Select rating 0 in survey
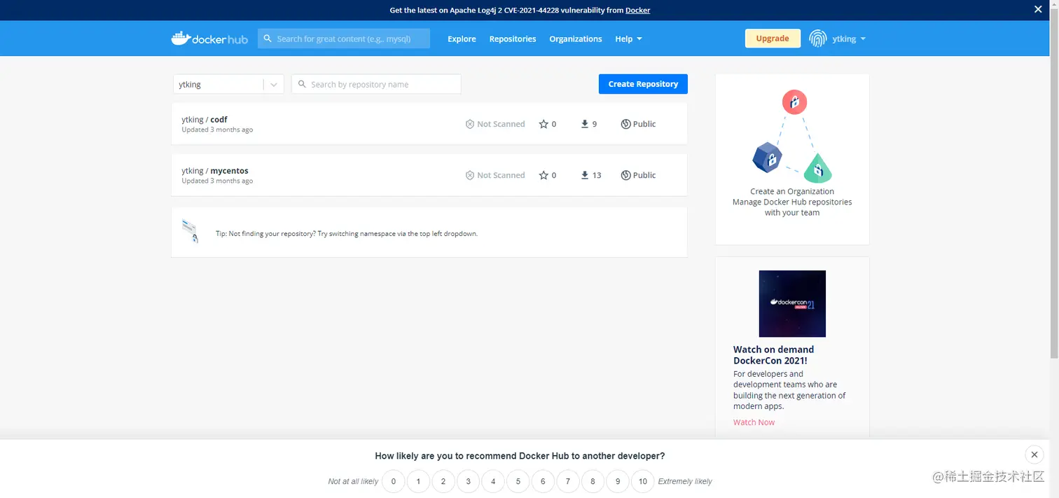The height and width of the screenshot is (498, 1059). click(394, 481)
